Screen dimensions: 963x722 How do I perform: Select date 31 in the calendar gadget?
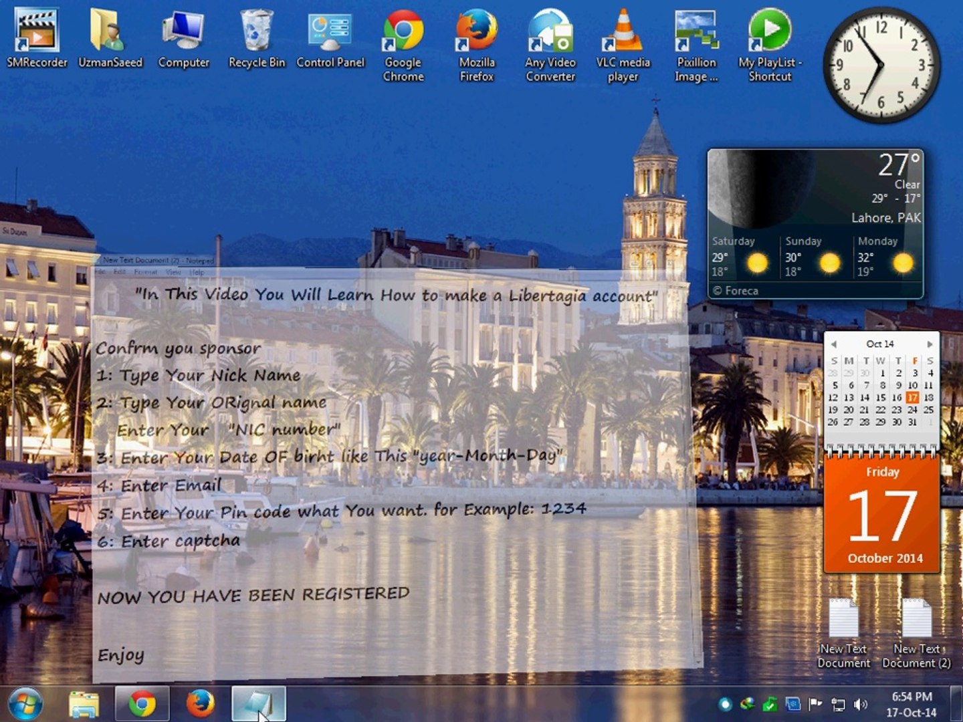point(912,422)
